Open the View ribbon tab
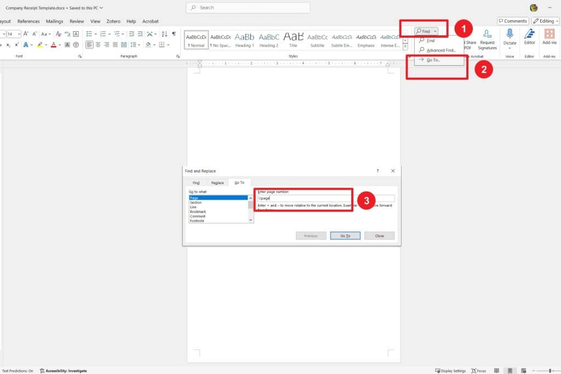Viewport: 561px width, 374px height. click(x=95, y=21)
